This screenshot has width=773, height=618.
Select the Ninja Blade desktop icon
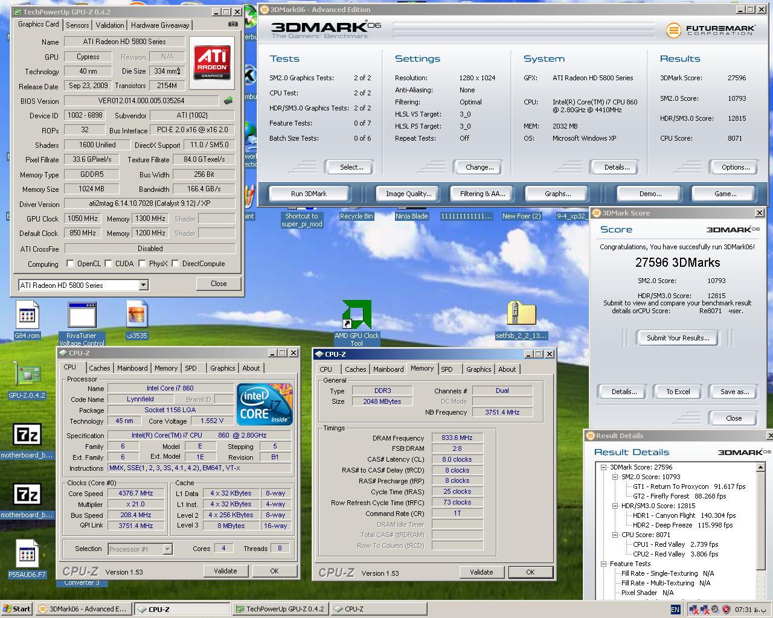coord(411,216)
